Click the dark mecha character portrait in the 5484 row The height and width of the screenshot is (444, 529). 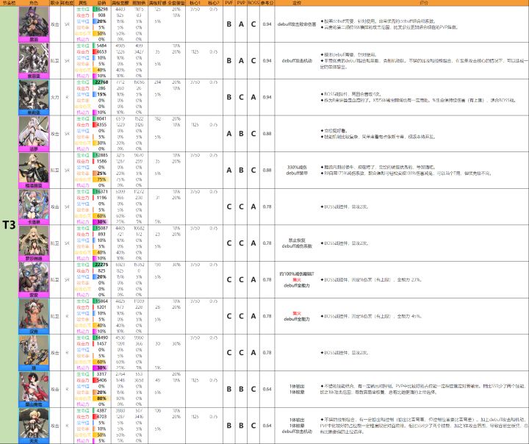point(34,58)
